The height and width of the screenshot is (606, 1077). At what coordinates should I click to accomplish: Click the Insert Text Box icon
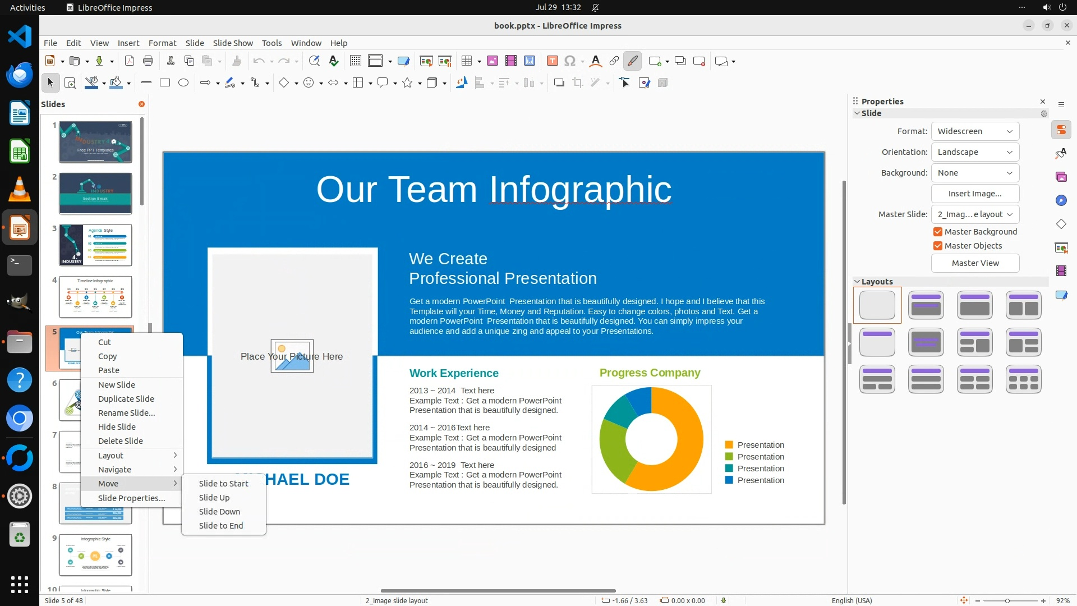(x=552, y=61)
